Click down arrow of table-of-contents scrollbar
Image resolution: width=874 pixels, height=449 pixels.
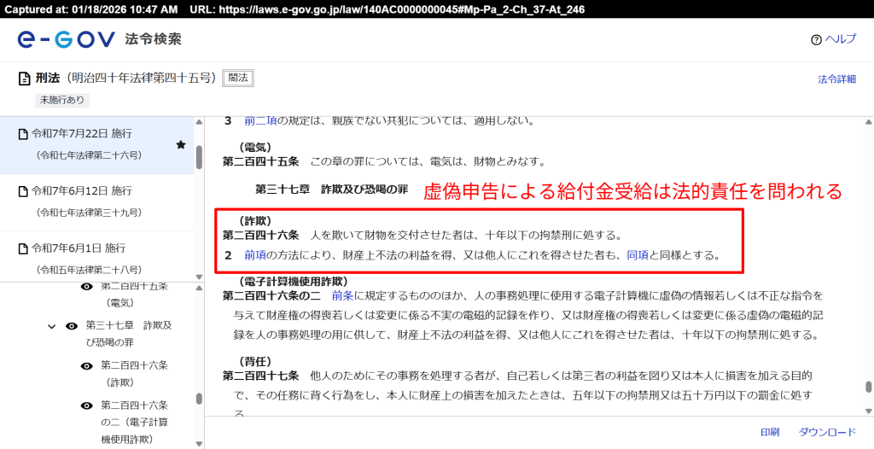199,444
